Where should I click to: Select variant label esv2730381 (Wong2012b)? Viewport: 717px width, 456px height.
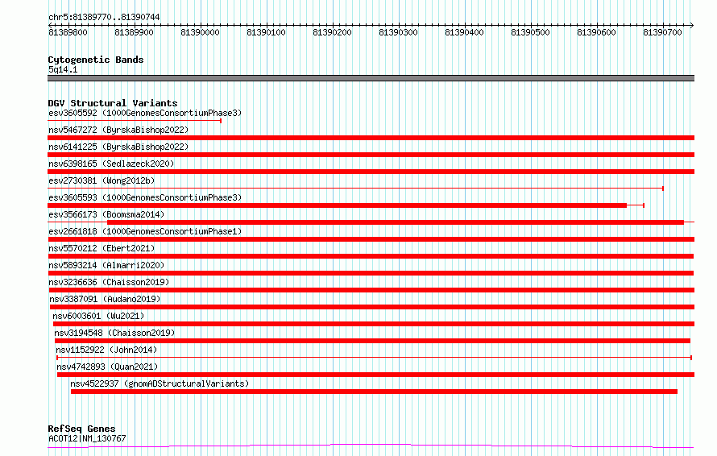[x=102, y=180]
